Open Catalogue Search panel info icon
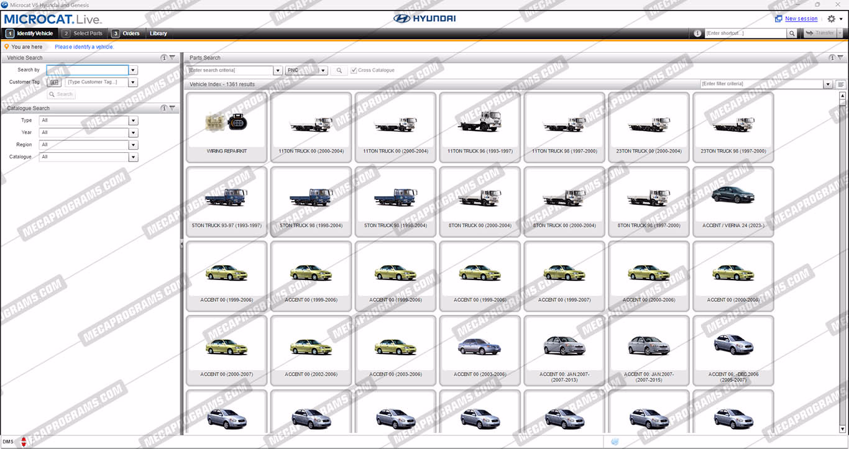 coord(164,108)
